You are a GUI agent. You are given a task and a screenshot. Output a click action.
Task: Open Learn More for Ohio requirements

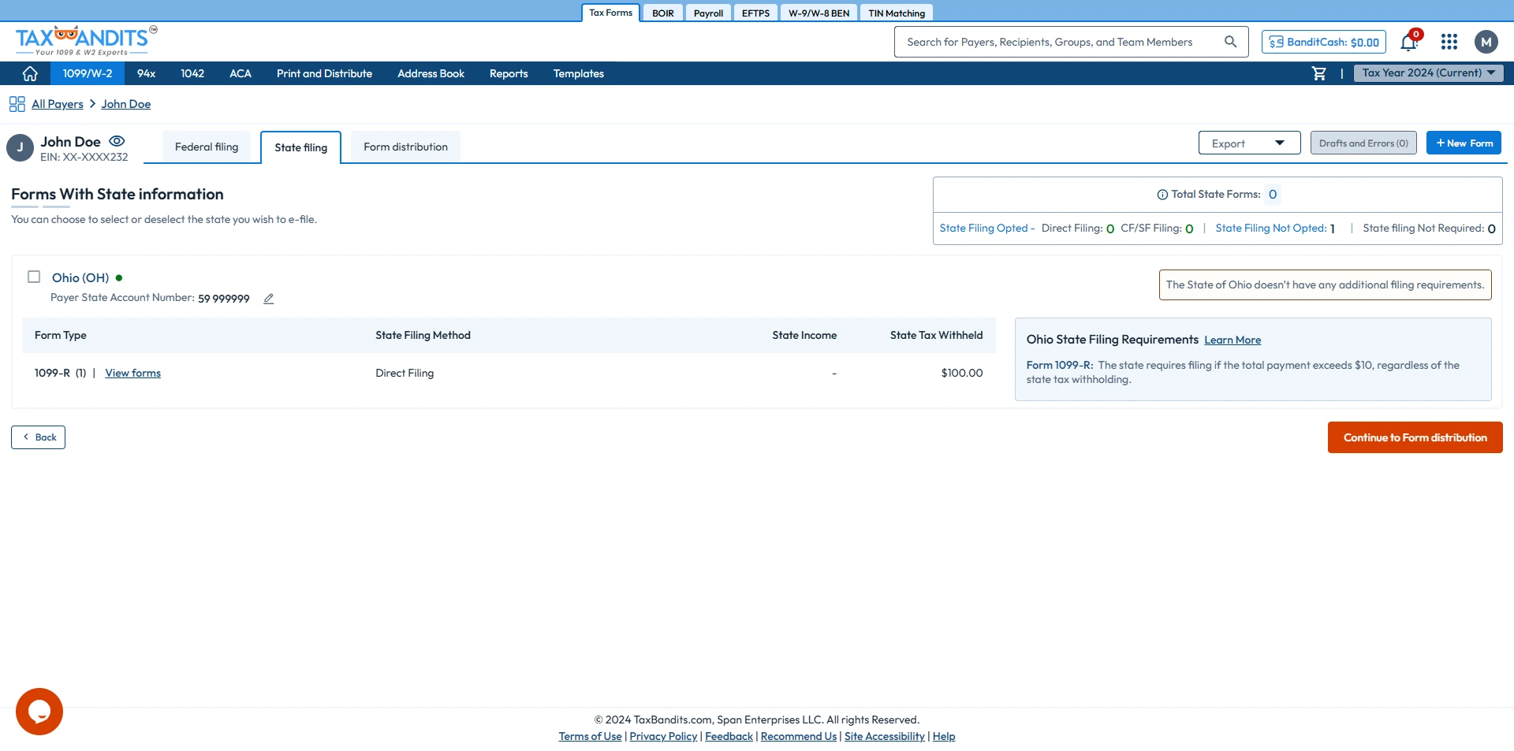1232,340
